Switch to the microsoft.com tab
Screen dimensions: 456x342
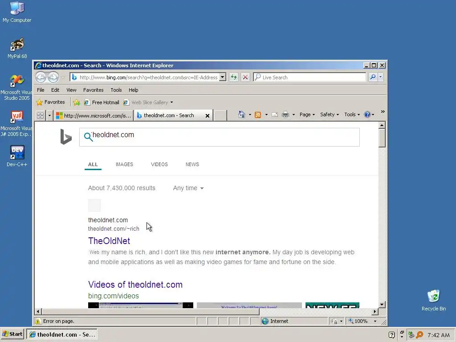coord(94,115)
